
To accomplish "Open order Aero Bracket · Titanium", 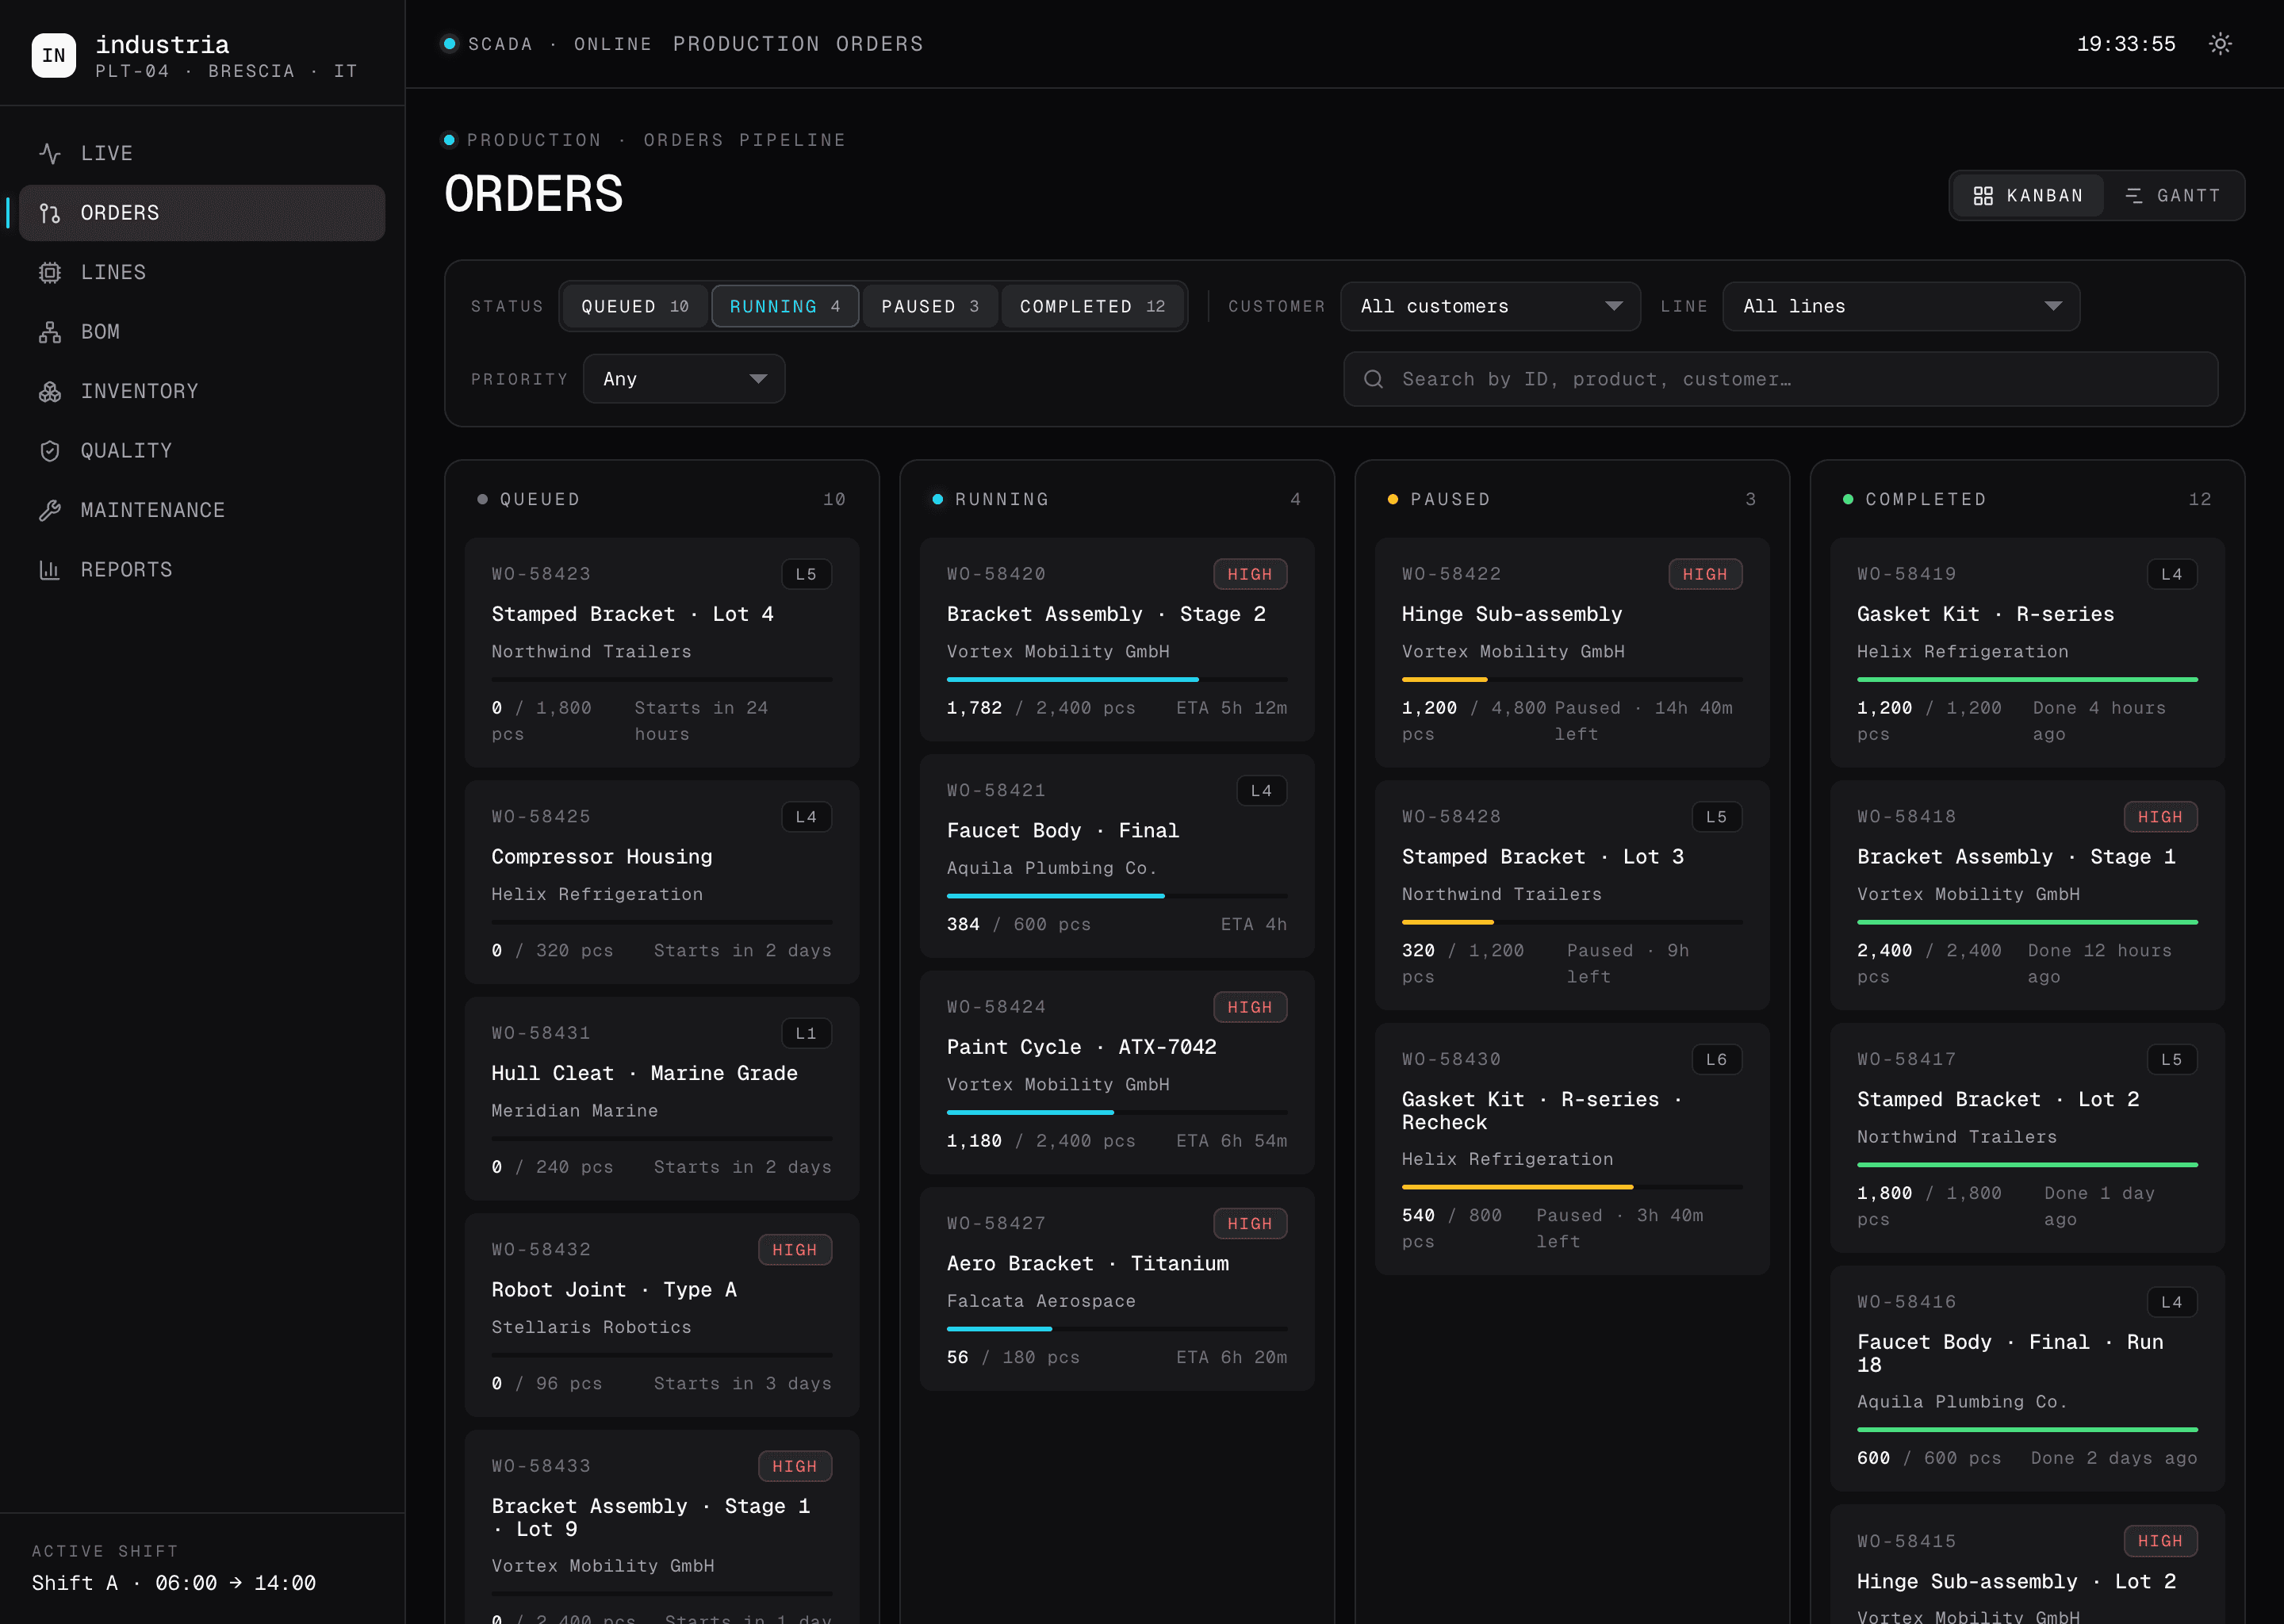I will point(1117,1289).
